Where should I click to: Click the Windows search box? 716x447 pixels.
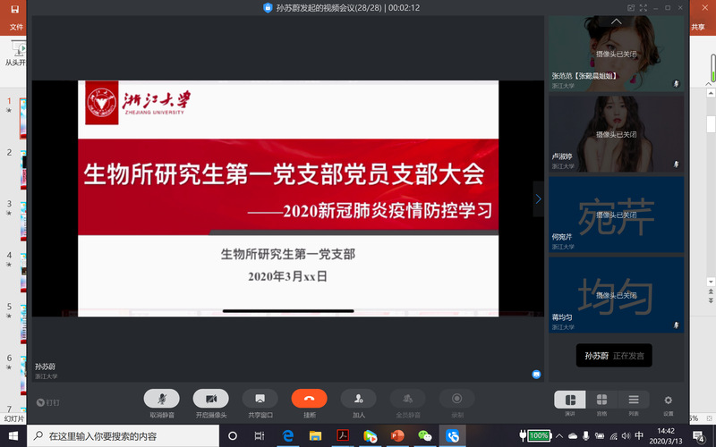125,435
